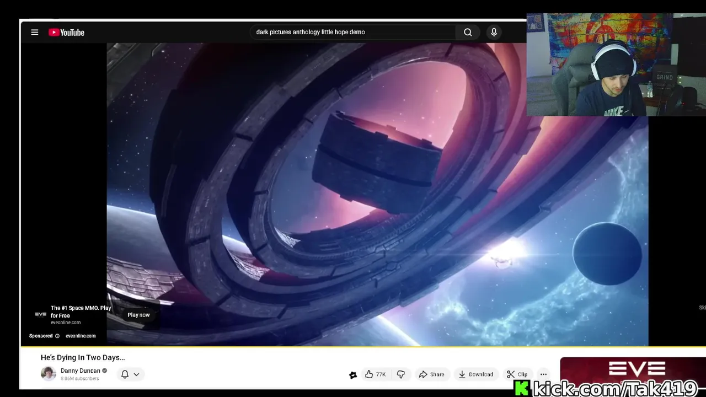Click the Danny Duncan channel avatar
706x397 pixels.
click(x=49, y=374)
